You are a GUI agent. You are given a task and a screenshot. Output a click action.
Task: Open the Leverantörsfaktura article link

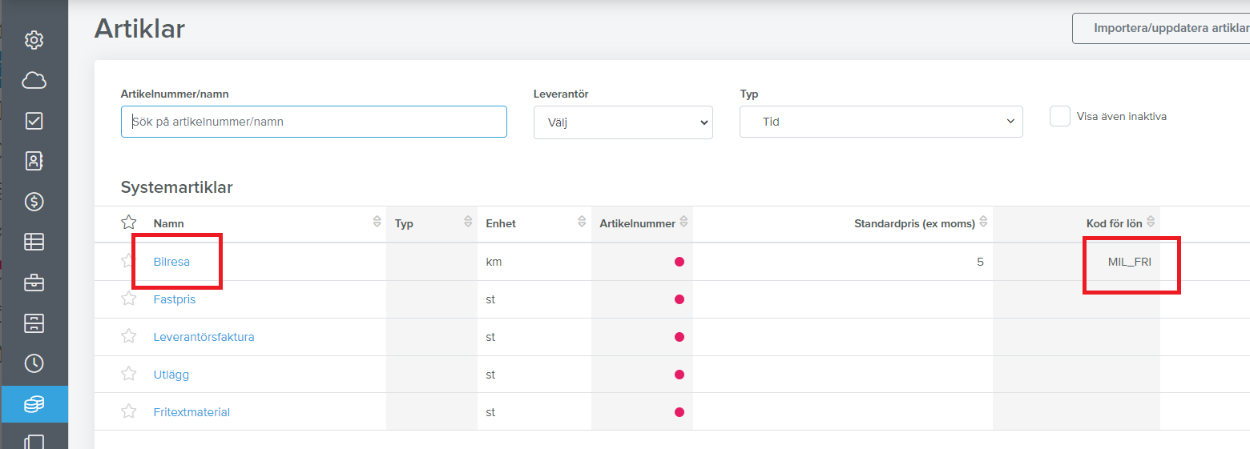pos(204,337)
